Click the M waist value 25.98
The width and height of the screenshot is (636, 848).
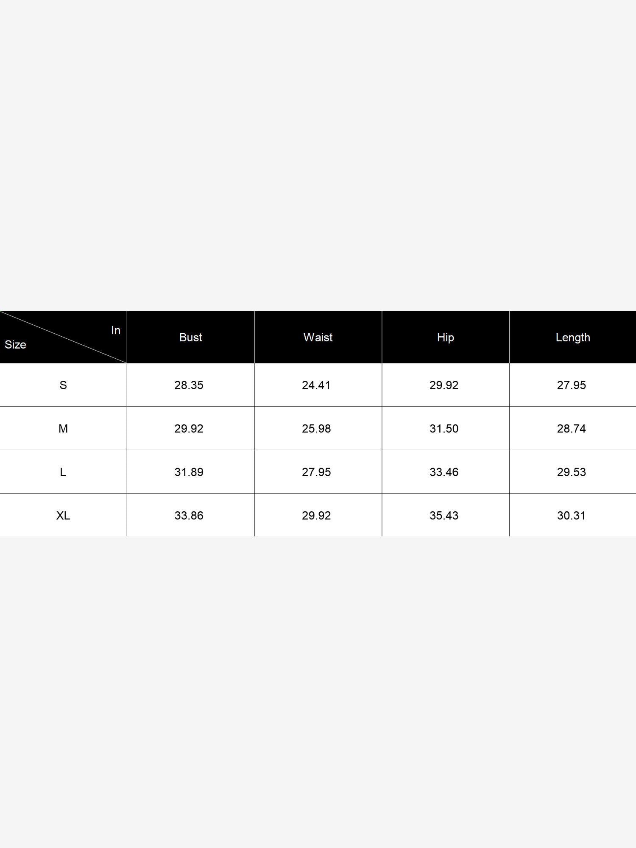tap(316, 429)
